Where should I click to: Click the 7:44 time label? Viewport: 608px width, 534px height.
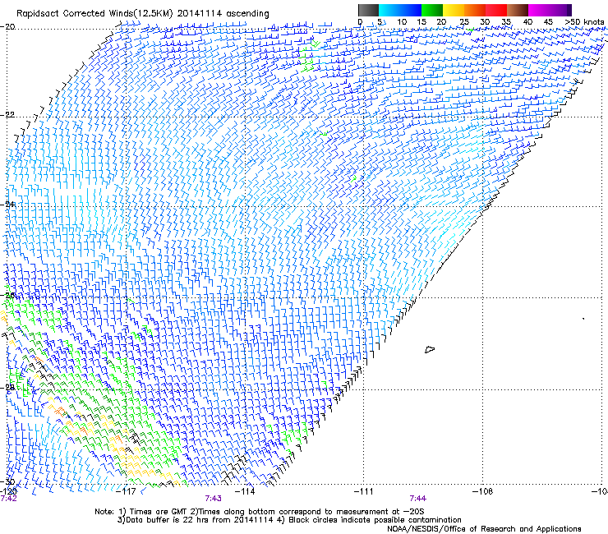coord(418,499)
